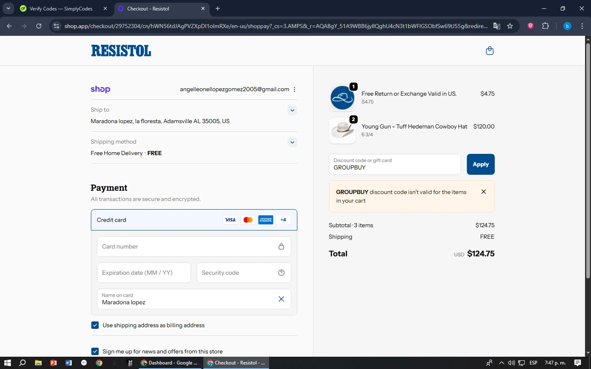The width and height of the screenshot is (591, 369).
Task: Switch to the Verify Codes SimplyCodes tab
Action: (x=61, y=9)
